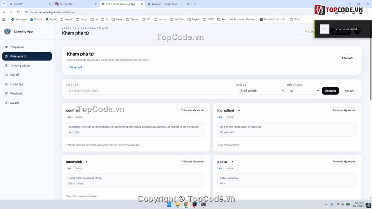Open Windows Start menu
The image size is (372, 209).
click(169, 204)
